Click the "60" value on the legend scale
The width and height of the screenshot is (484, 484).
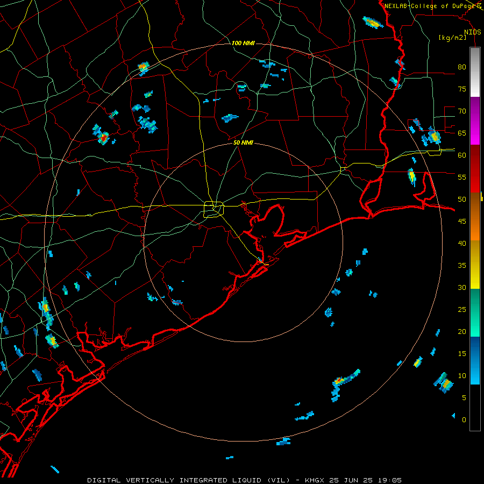tap(462, 155)
